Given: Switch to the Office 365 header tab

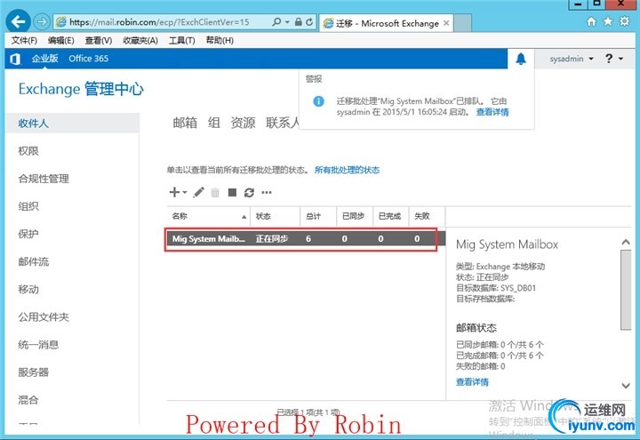Looking at the screenshot, I should click(x=89, y=59).
